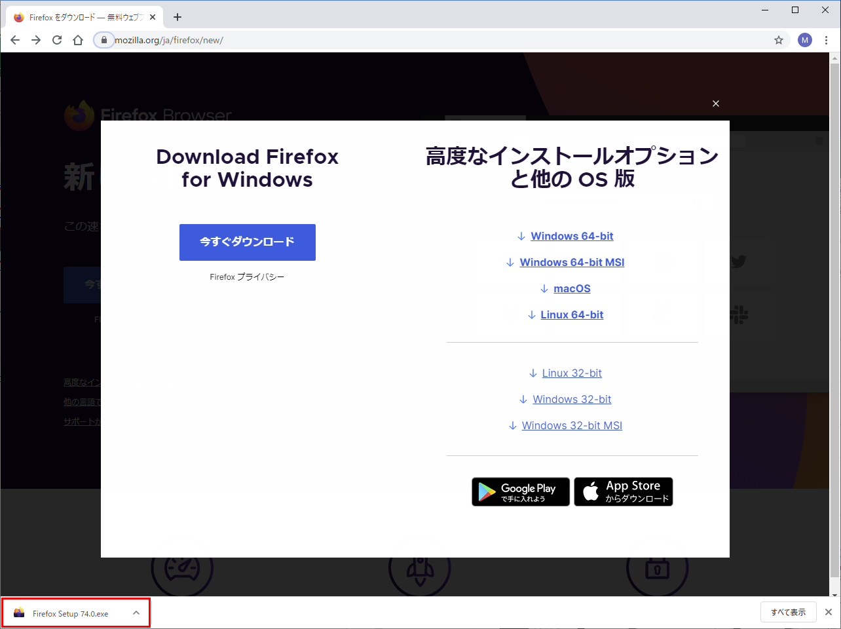Screen dimensions: 841x629
Task: Expand the download item options chevron
Action: (x=136, y=613)
